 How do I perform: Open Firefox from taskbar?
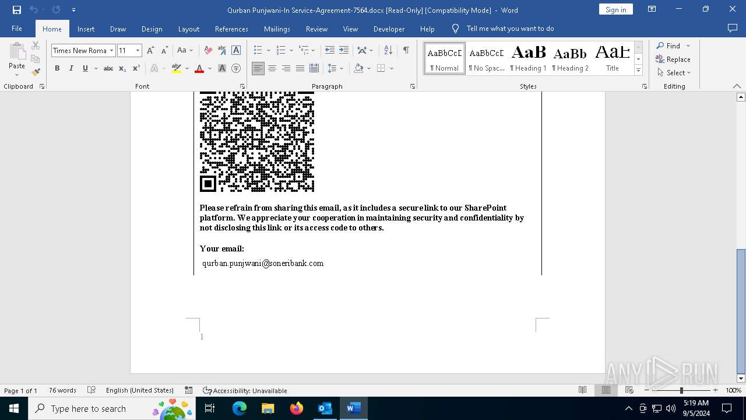click(297, 408)
